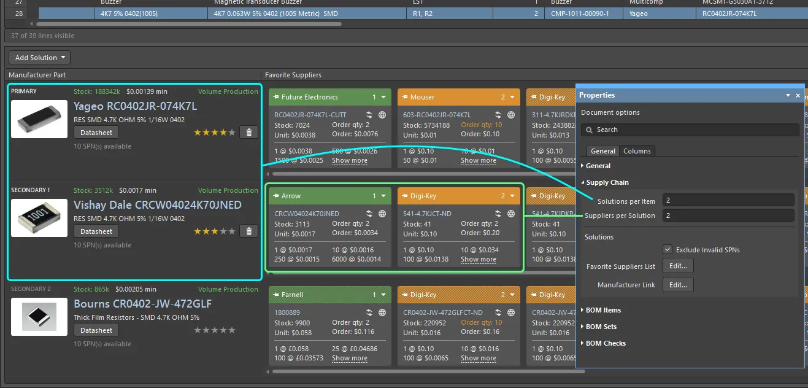Open the rank dropdown on Future Electronics card
Viewport: 808px width, 388px height.
click(383, 97)
